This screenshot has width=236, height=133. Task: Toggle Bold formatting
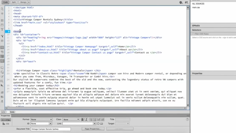click(83, 119)
